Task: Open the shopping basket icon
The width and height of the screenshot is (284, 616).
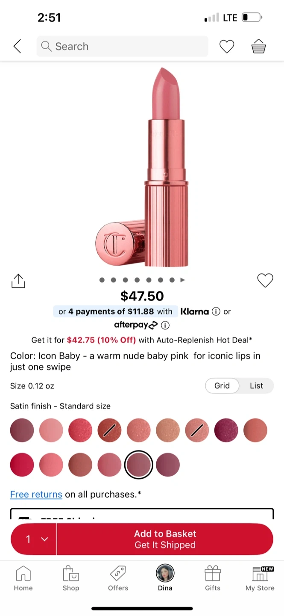Action: [x=258, y=46]
